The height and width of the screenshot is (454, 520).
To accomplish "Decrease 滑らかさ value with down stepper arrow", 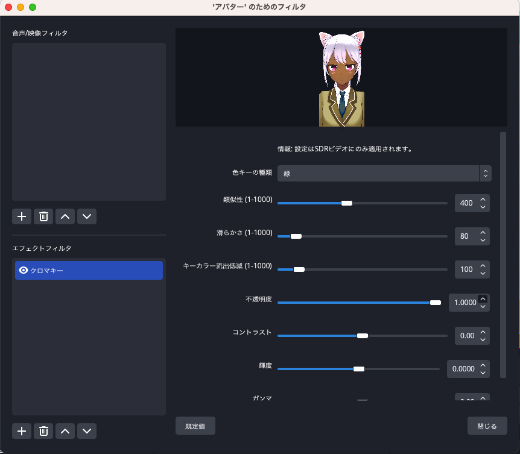I will (x=483, y=240).
